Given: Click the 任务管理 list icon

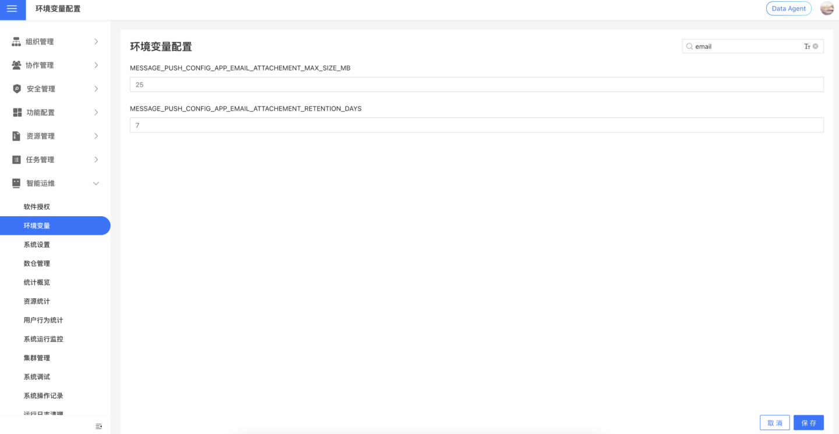Looking at the screenshot, I should point(16,160).
